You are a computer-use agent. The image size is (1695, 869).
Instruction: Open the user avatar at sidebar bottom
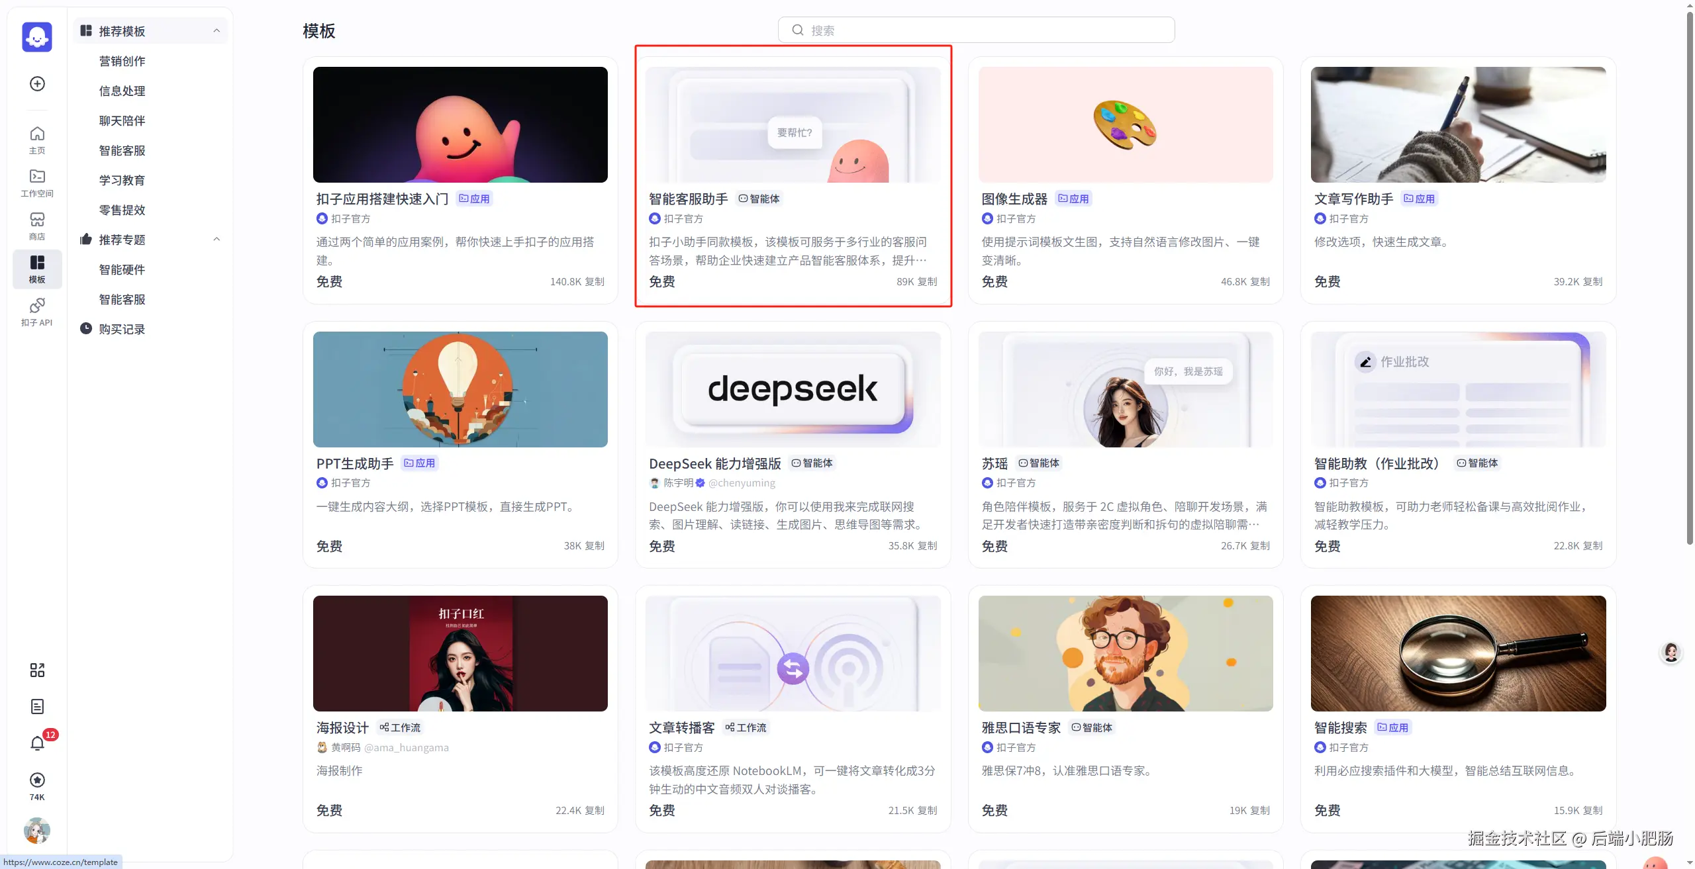coord(37,830)
